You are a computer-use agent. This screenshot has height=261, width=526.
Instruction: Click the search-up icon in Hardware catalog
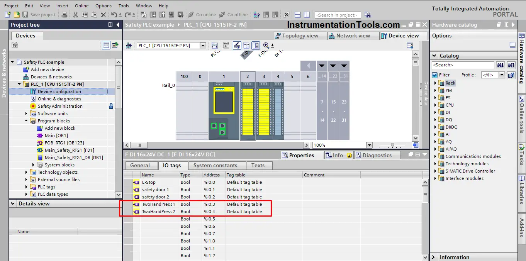pyautogui.click(x=511, y=65)
